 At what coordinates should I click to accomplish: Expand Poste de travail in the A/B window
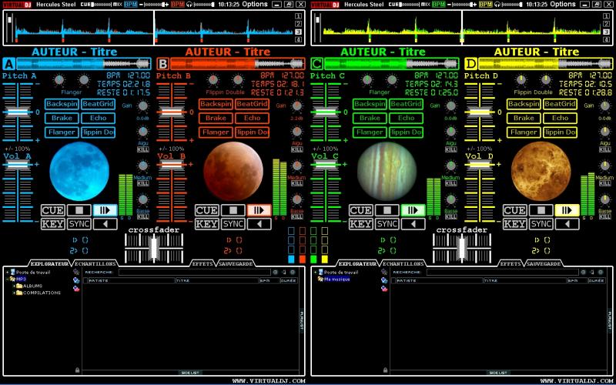coord(8,272)
